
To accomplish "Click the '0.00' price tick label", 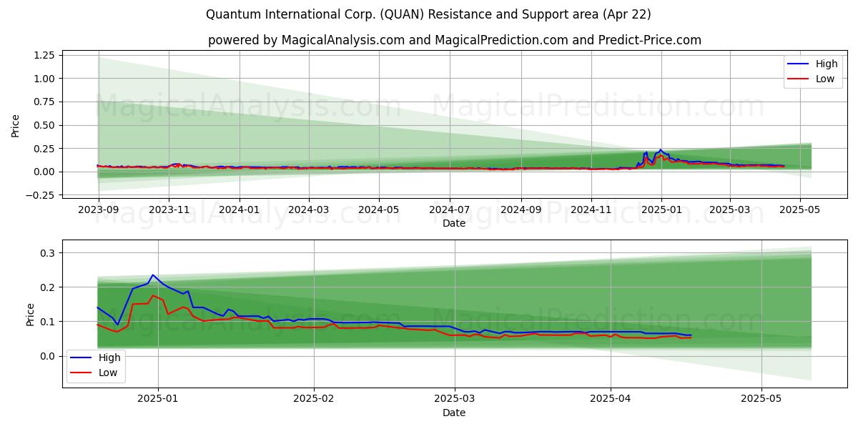I will [x=44, y=172].
